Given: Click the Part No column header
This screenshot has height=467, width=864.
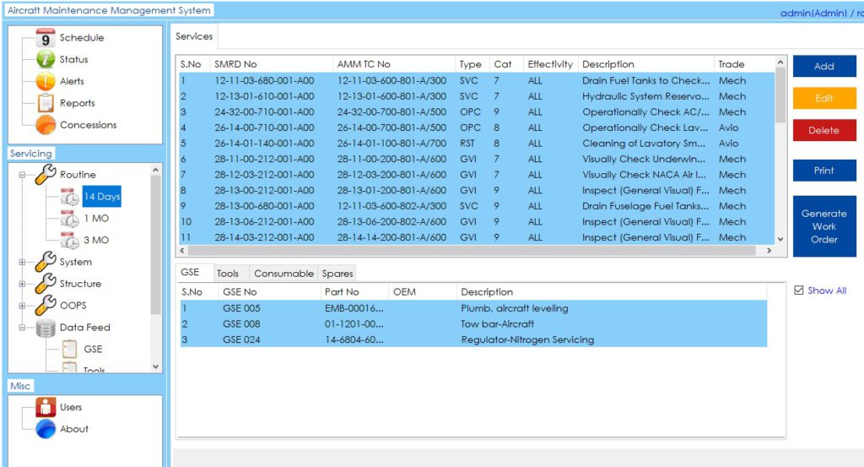Looking at the screenshot, I should point(355,291).
